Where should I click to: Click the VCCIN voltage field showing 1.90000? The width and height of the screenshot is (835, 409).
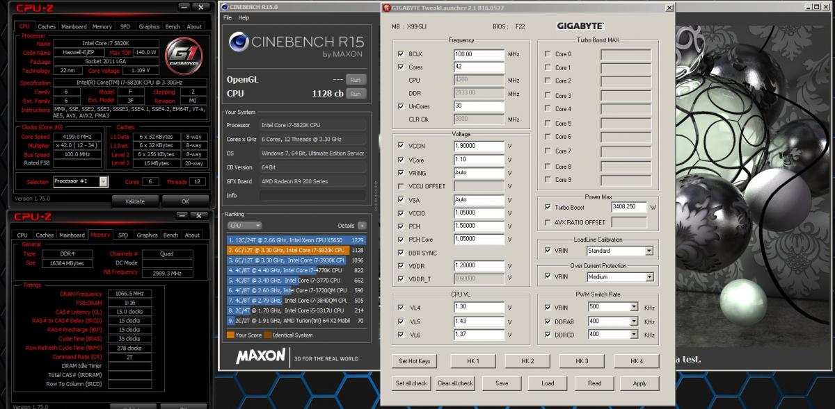(479, 146)
